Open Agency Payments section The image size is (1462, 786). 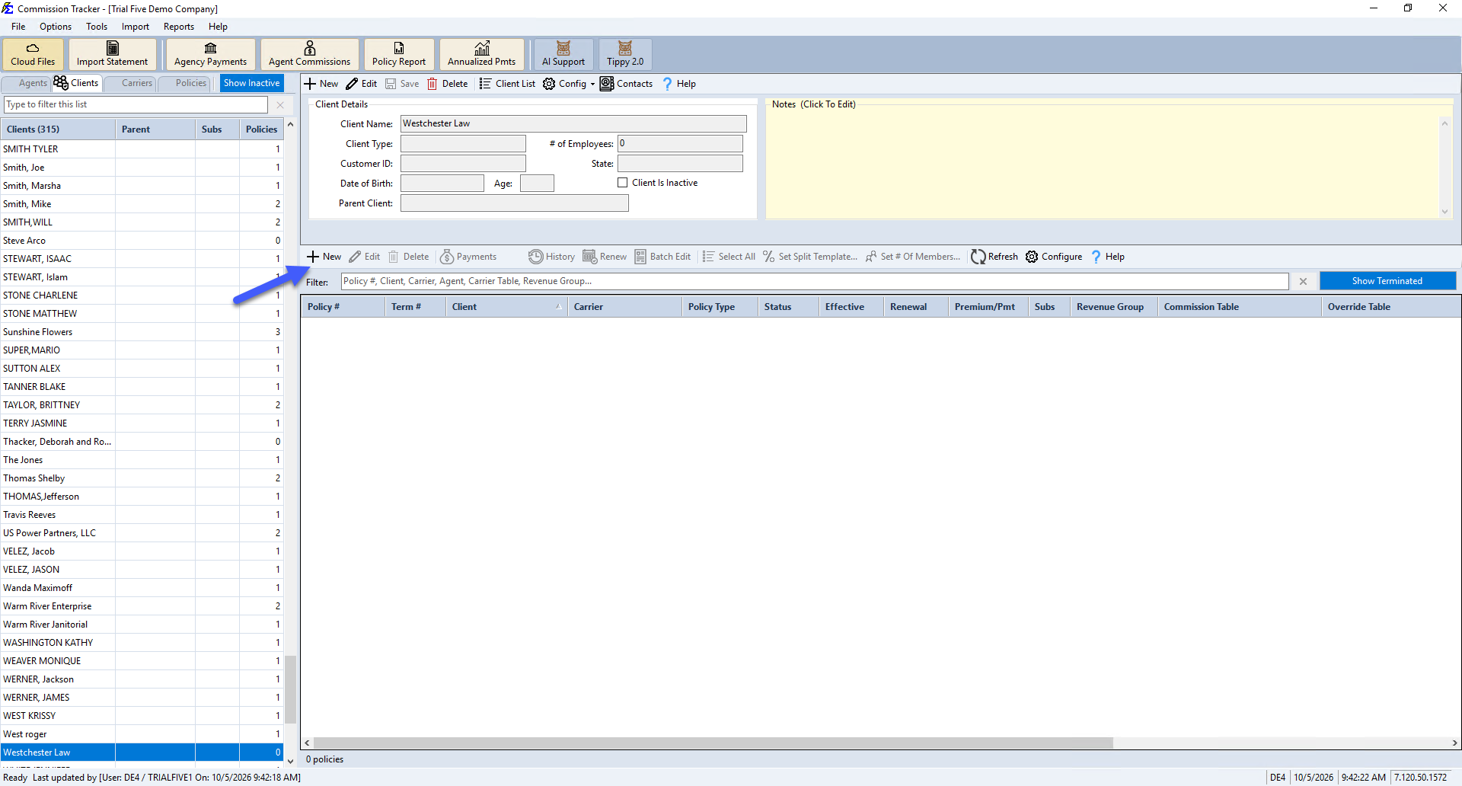(210, 54)
